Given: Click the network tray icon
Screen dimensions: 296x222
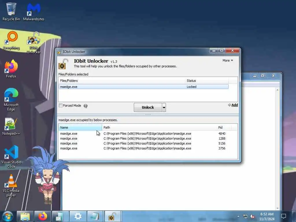Looking at the screenshot, I should pyautogui.click(x=245, y=216).
